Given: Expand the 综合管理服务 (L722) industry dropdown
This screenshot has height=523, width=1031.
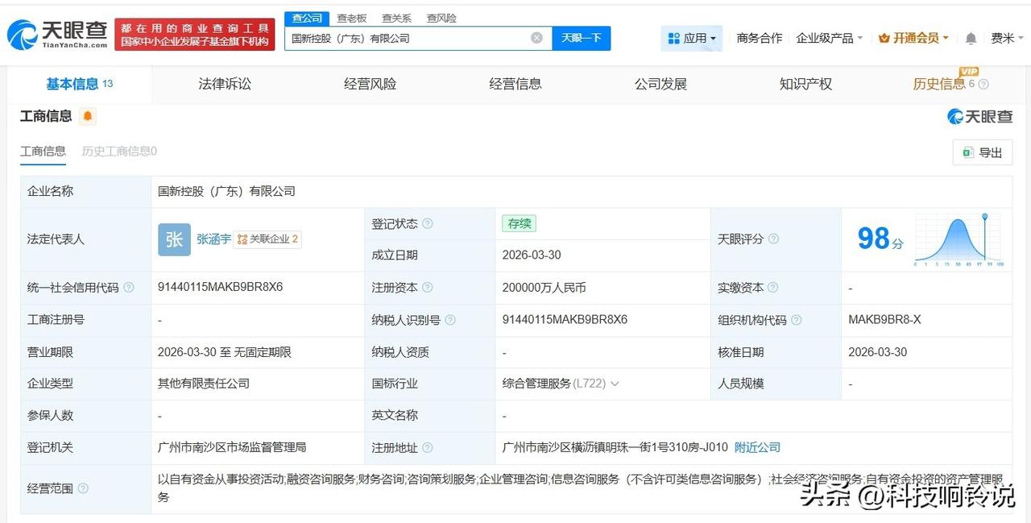Looking at the screenshot, I should tap(615, 384).
